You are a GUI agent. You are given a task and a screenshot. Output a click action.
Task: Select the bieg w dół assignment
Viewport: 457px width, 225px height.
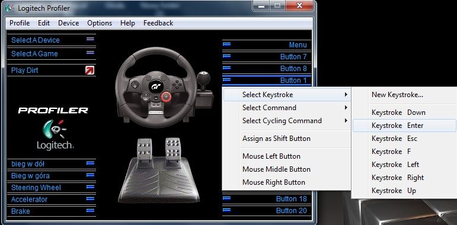(x=52, y=164)
